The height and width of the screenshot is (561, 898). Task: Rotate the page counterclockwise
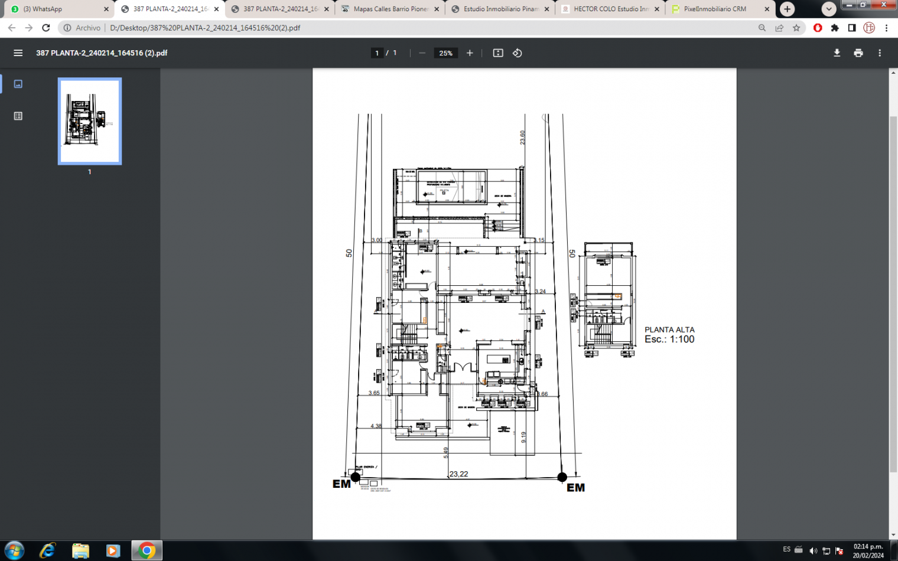[x=518, y=53]
